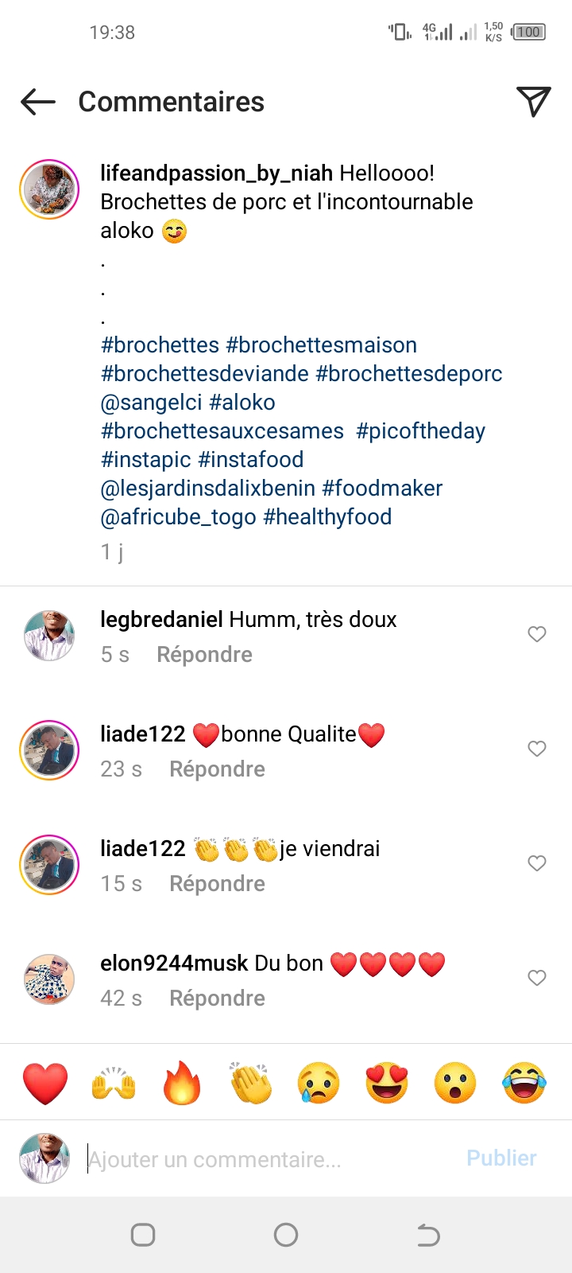Tap the back arrow next to Commentaires
The image size is (572, 1273).
(x=38, y=102)
